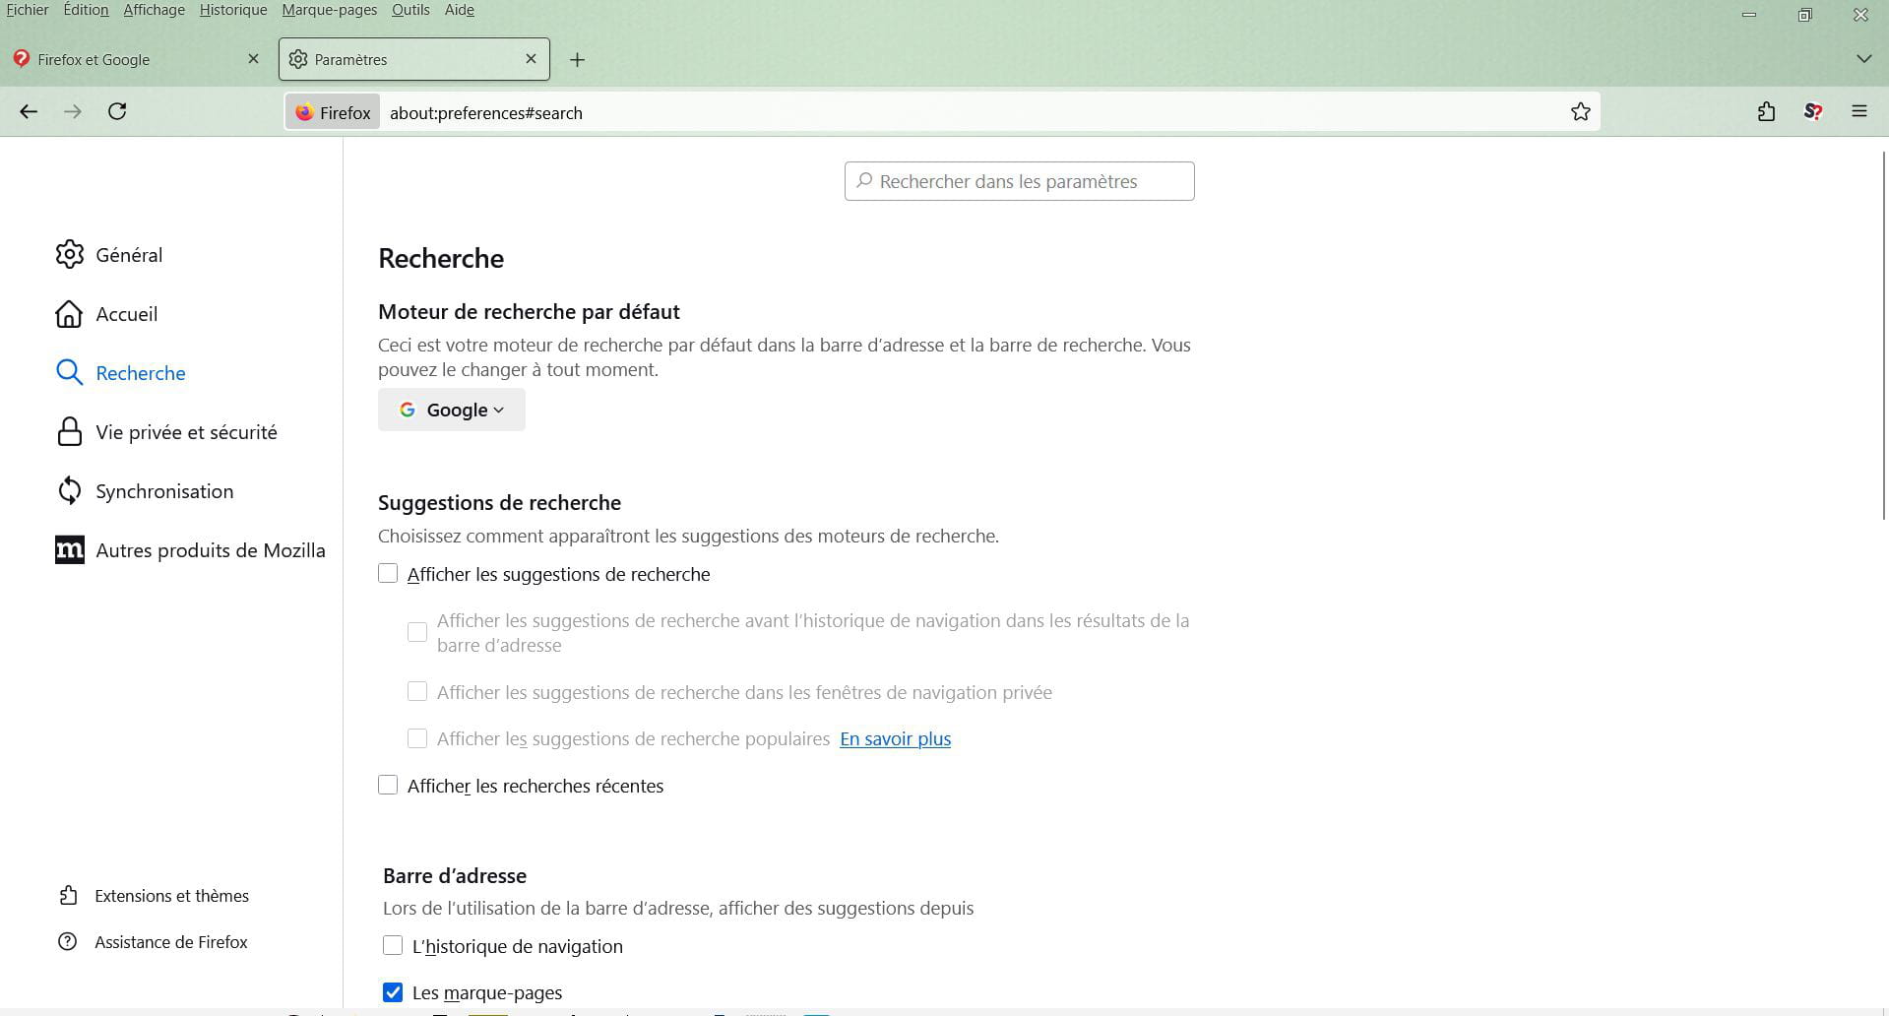
Task: Enable Afficher les recherches récentes
Action: click(x=388, y=785)
